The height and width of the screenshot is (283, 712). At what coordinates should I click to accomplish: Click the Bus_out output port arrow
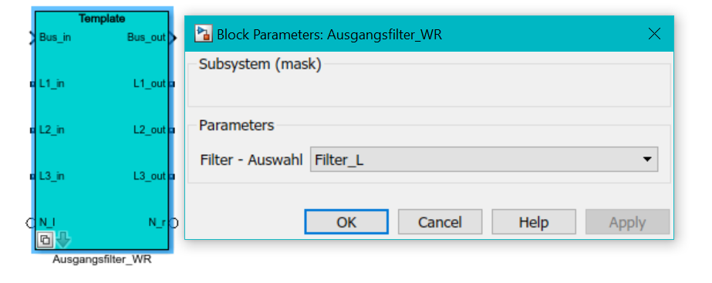pyautogui.click(x=173, y=38)
